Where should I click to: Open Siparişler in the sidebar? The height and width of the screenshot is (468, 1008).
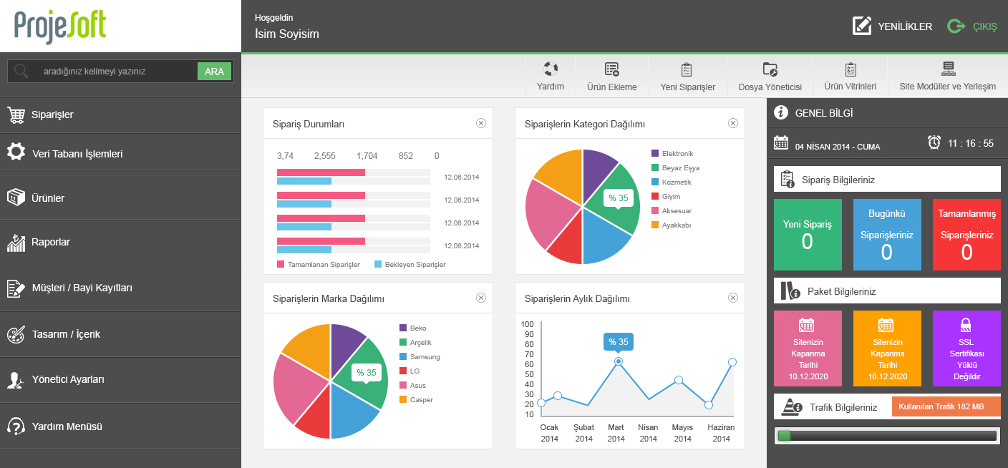coord(52,114)
